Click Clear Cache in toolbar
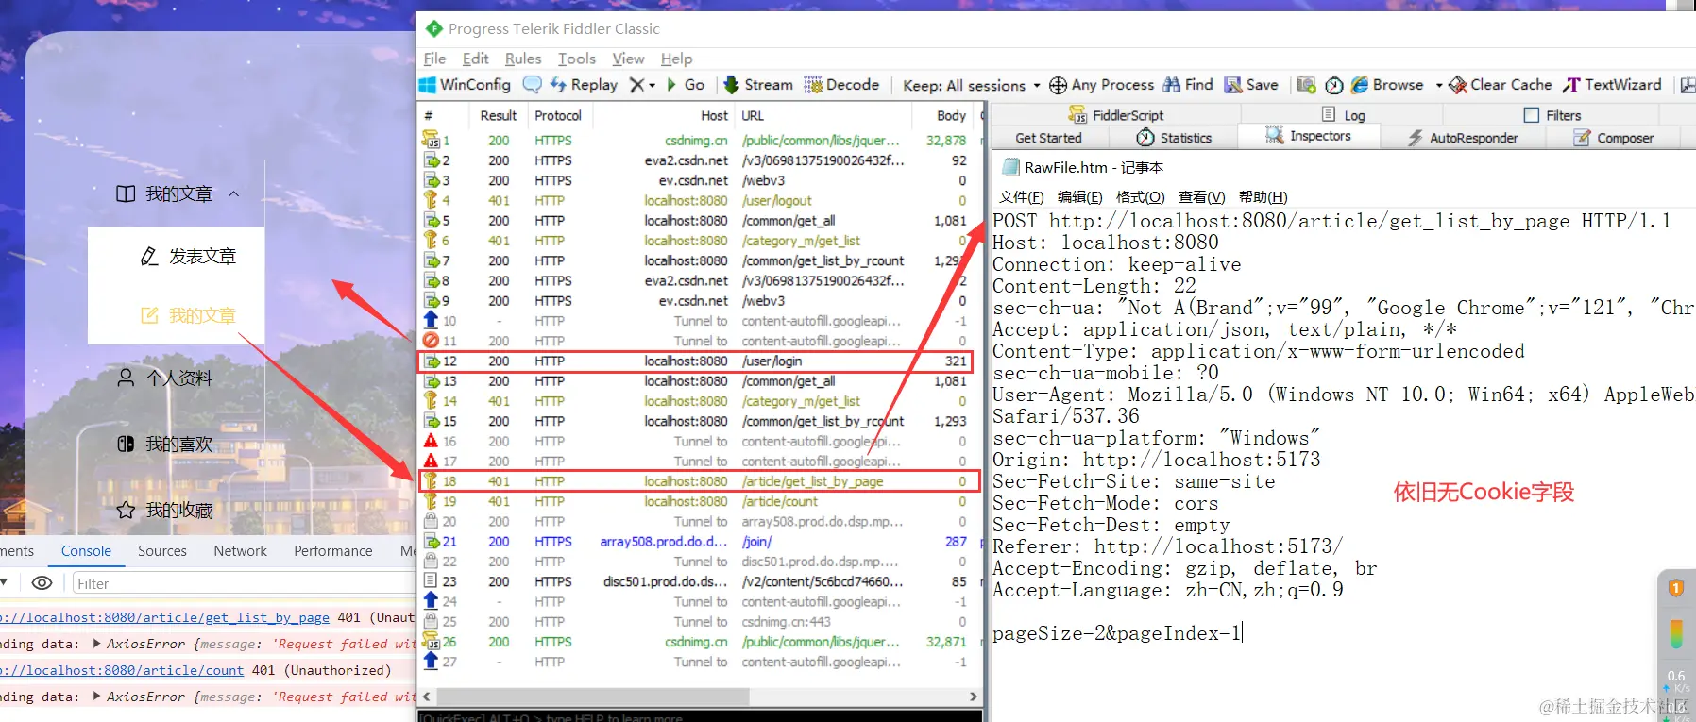 (x=1501, y=85)
